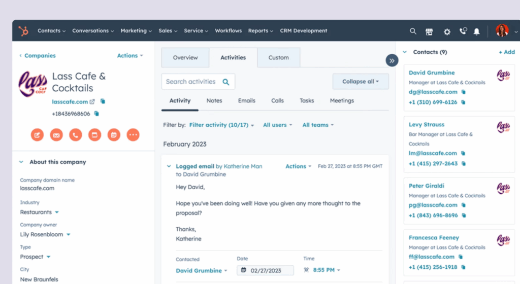Viewport: 520px width, 284px height.
Task: Go to Workflows in the top navigation
Action: point(228,31)
